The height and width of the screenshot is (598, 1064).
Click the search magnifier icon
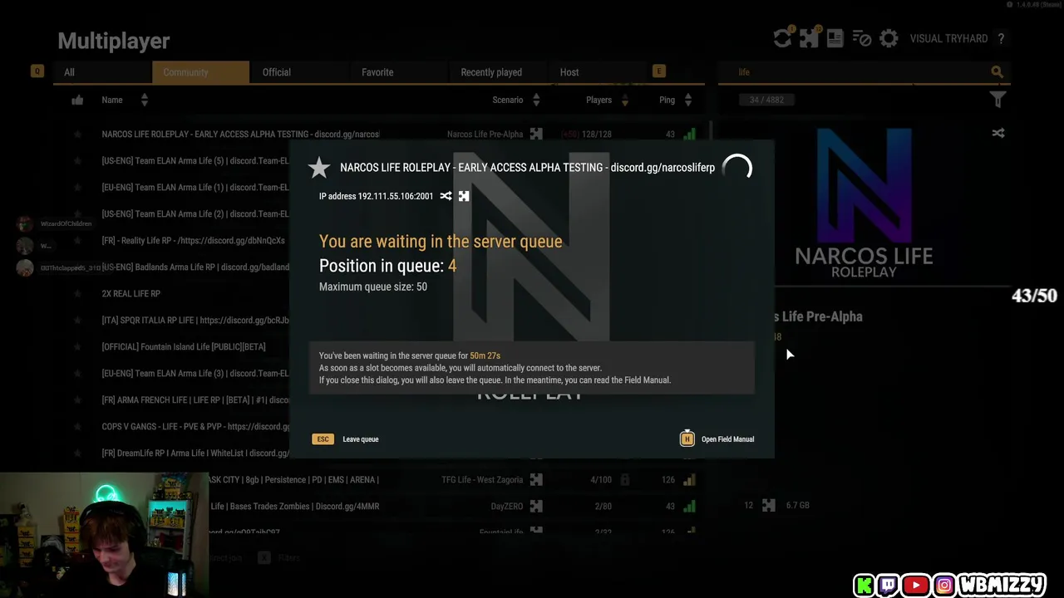[x=997, y=72]
